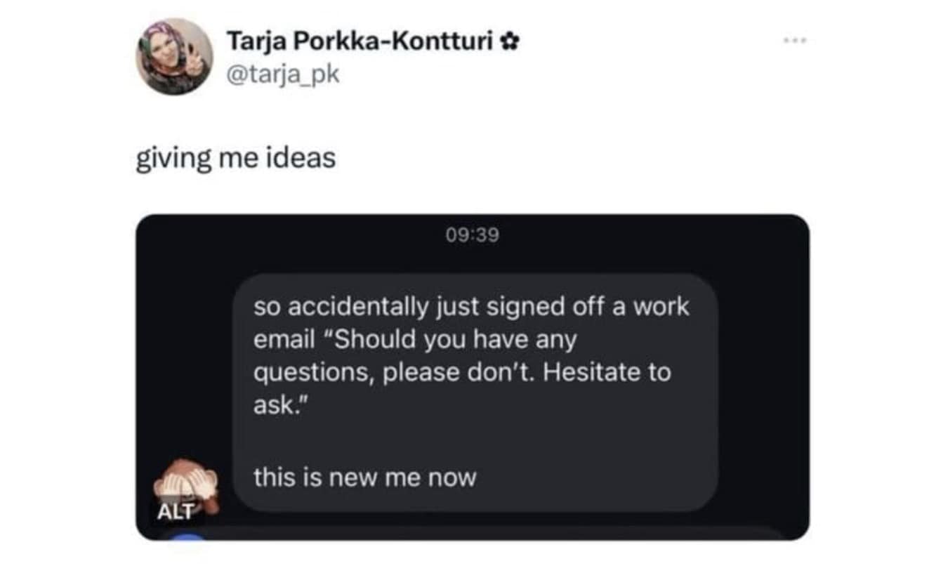
Task: Click the "giving me ideas" tweet text
Action: 235,158
